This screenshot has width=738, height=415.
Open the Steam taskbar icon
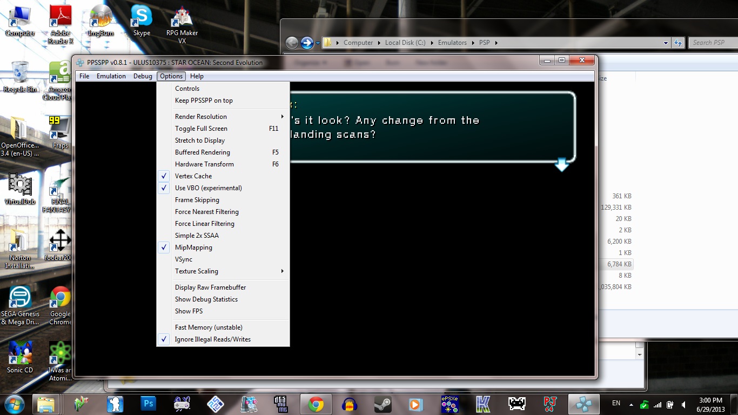[x=383, y=404]
